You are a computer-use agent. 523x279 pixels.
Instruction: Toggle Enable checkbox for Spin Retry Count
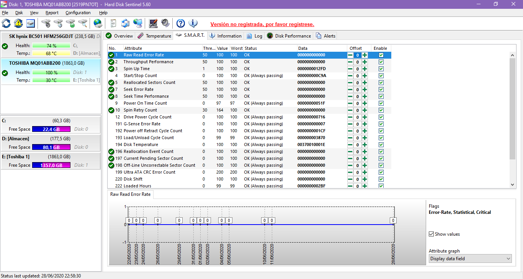pos(381,110)
